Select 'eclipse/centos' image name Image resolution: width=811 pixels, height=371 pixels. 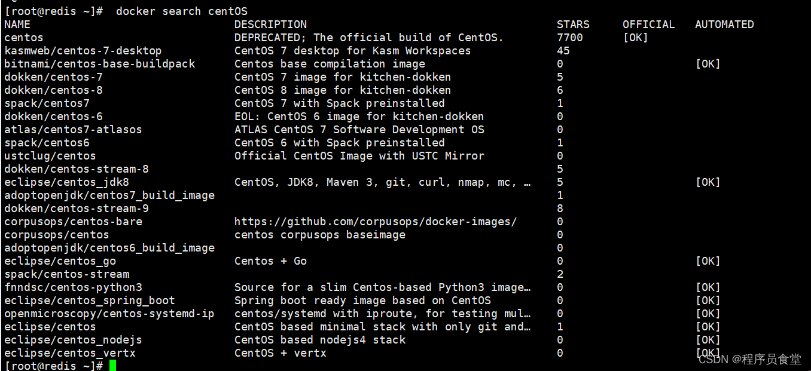pyautogui.click(x=50, y=327)
